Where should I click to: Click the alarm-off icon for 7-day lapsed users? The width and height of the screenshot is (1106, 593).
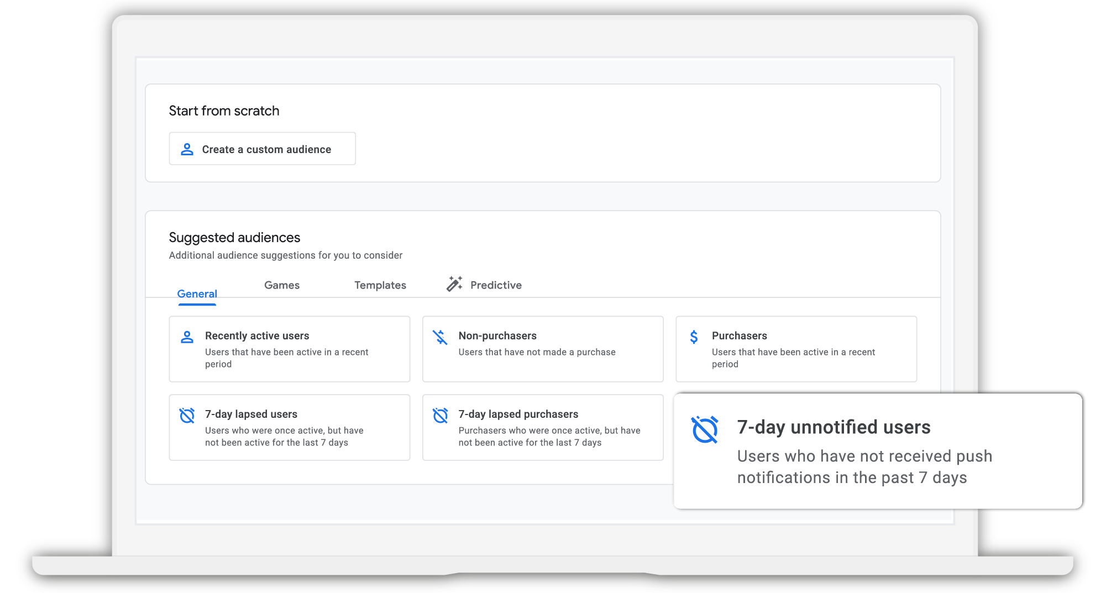187,416
